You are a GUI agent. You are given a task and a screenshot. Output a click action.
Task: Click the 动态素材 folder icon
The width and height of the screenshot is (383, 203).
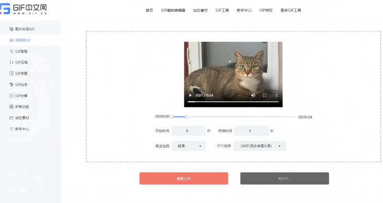point(11,118)
